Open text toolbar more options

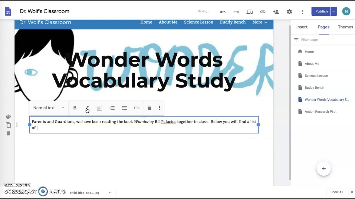159,108
